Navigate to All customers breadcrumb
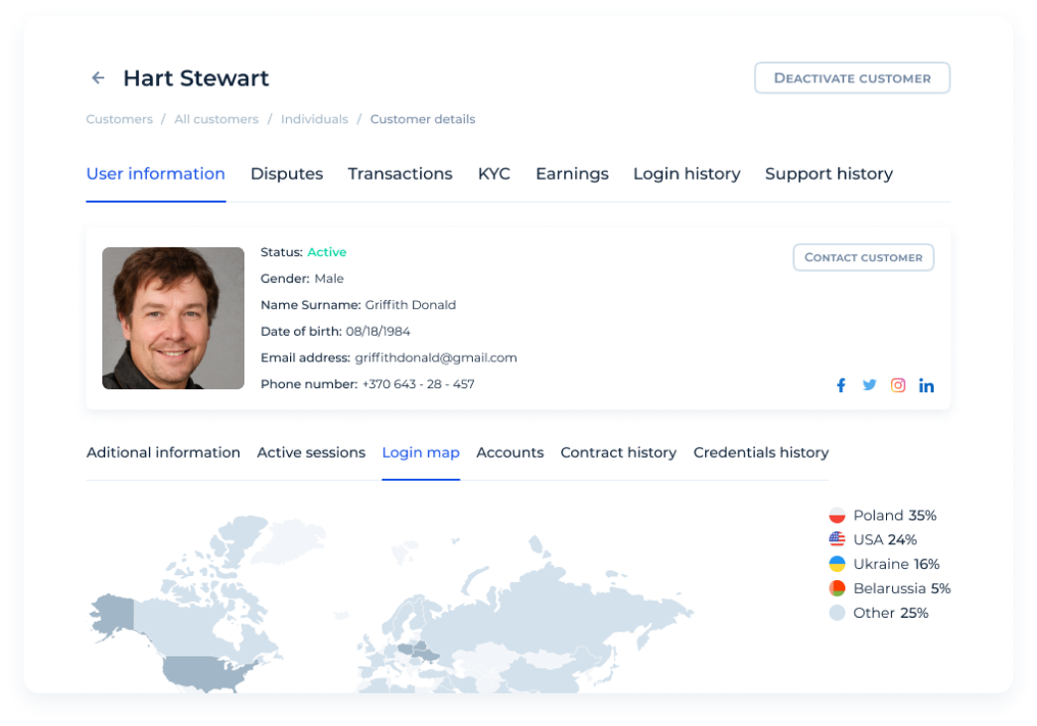Image resolution: width=1037 pixels, height=726 pixels. [x=216, y=119]
